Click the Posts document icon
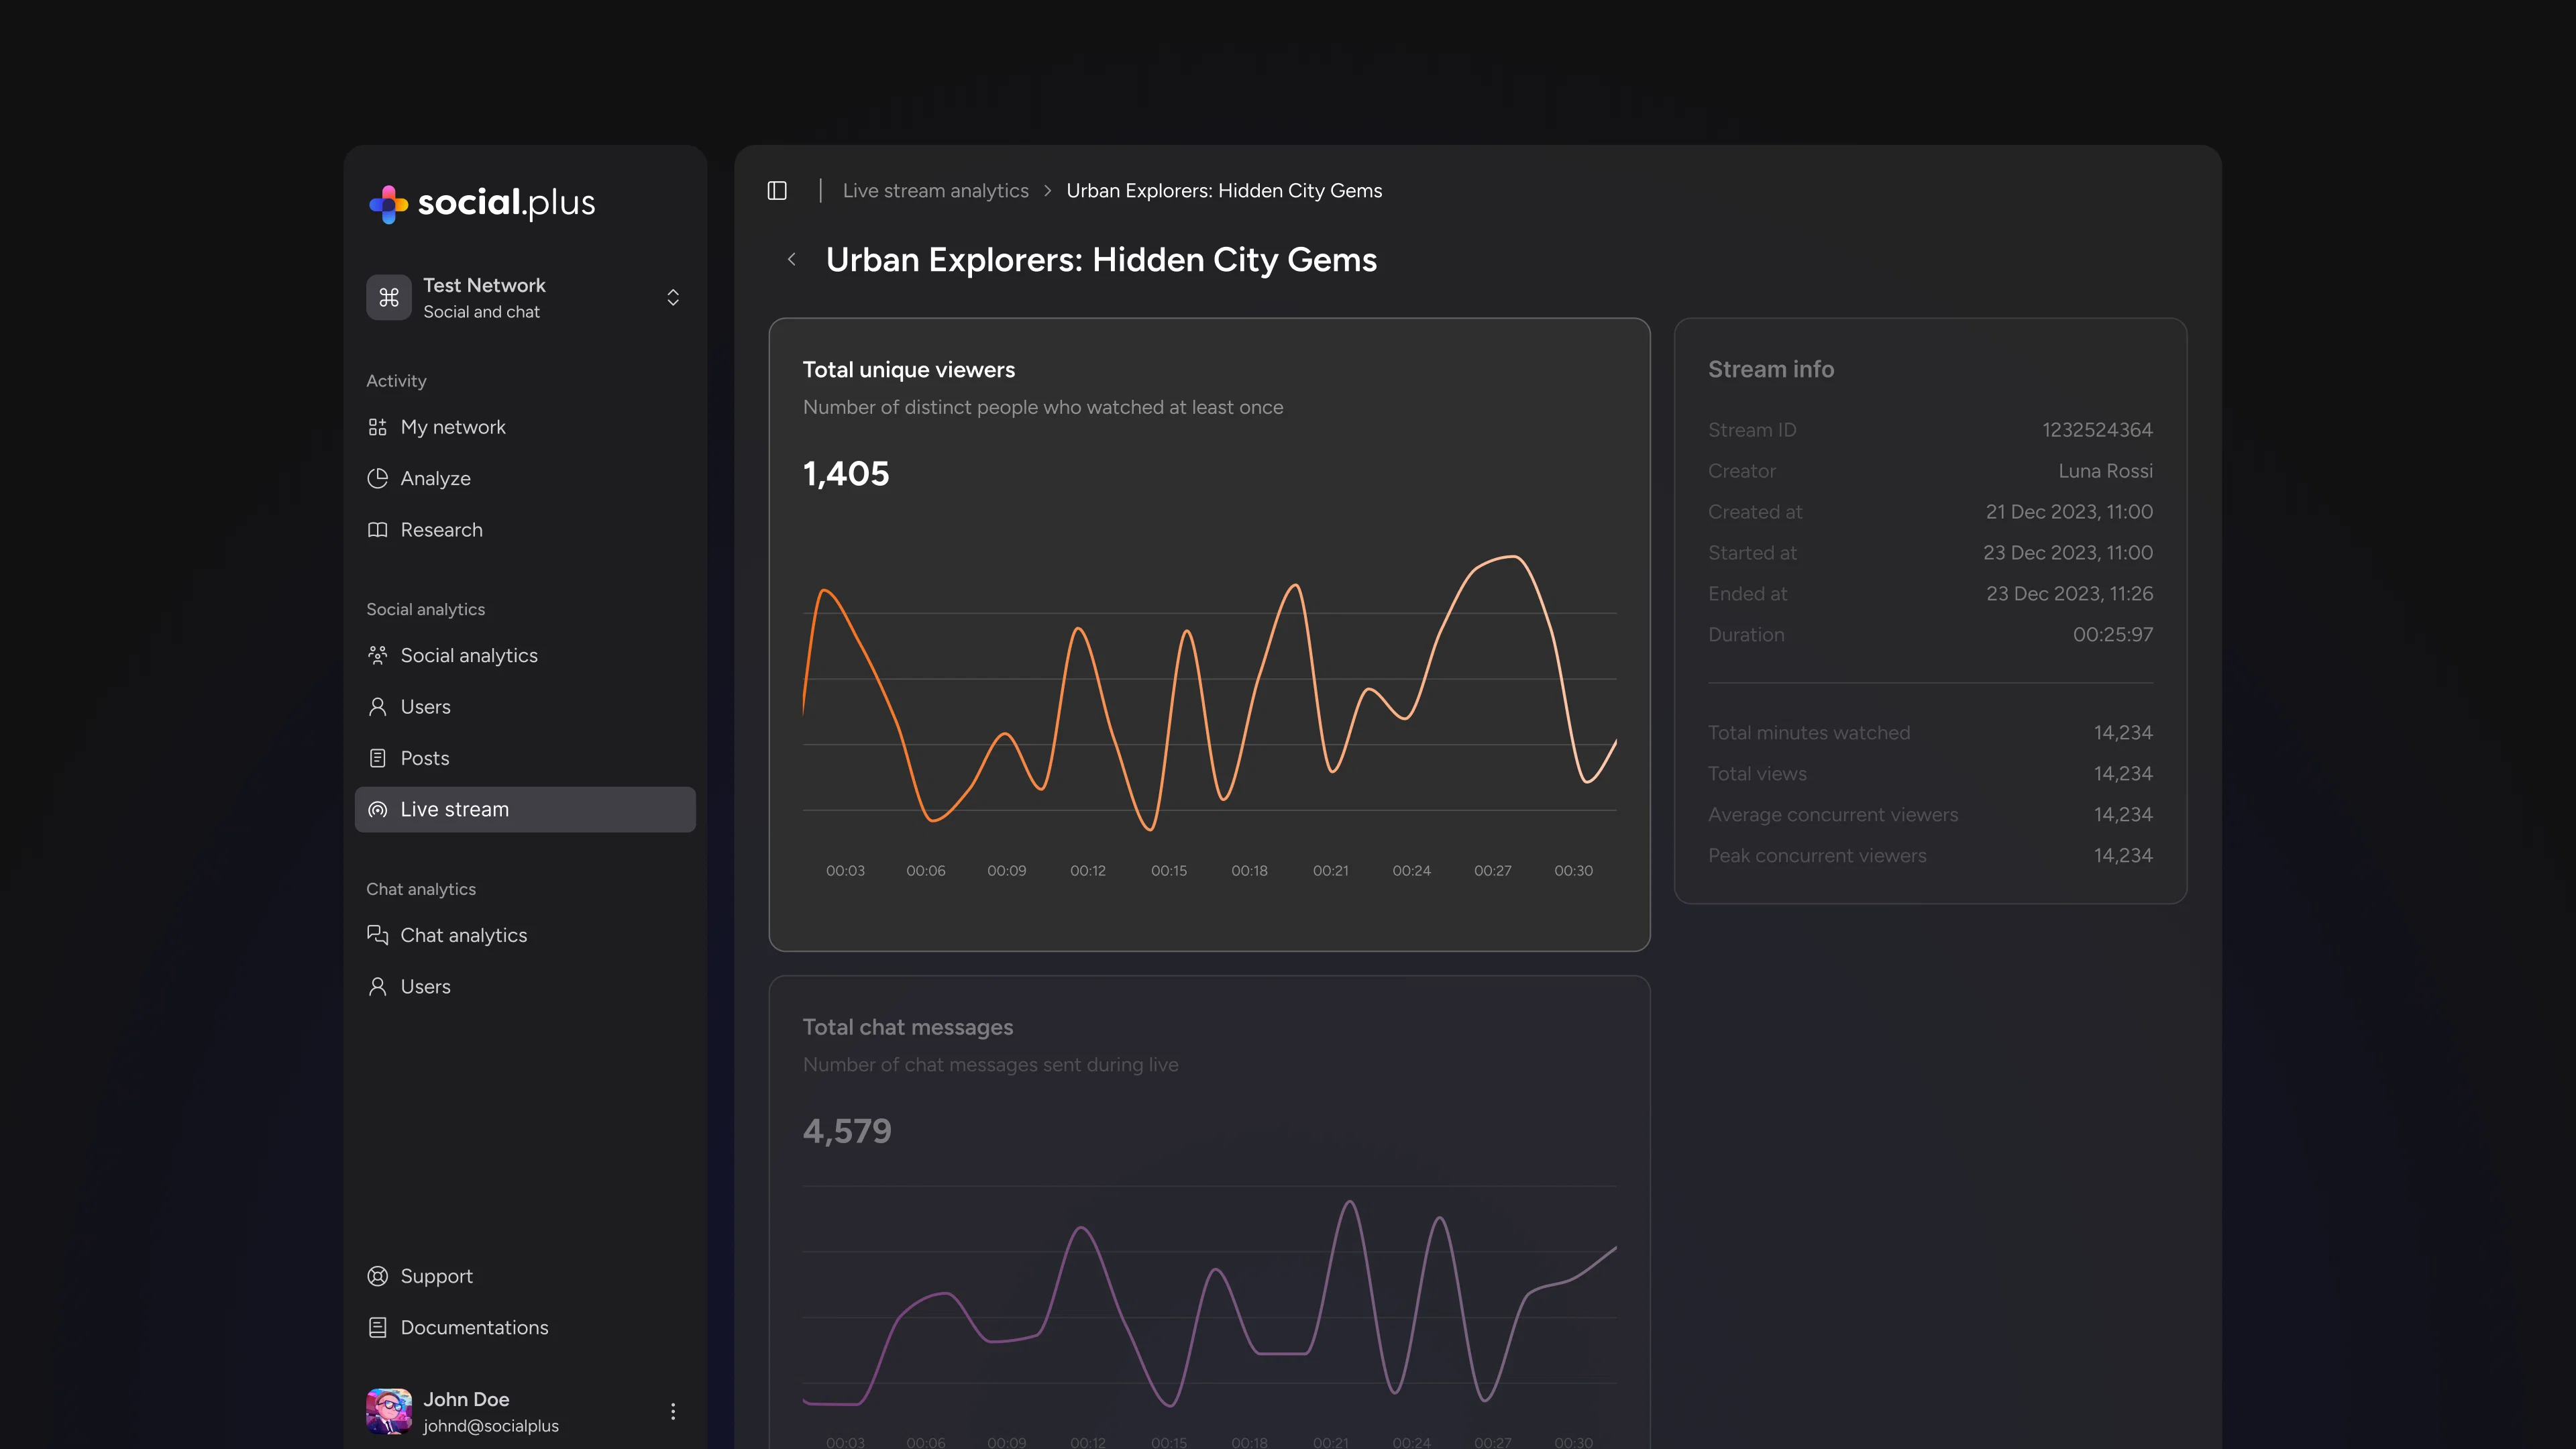The image size is (2576, 1449). (377, 758)
